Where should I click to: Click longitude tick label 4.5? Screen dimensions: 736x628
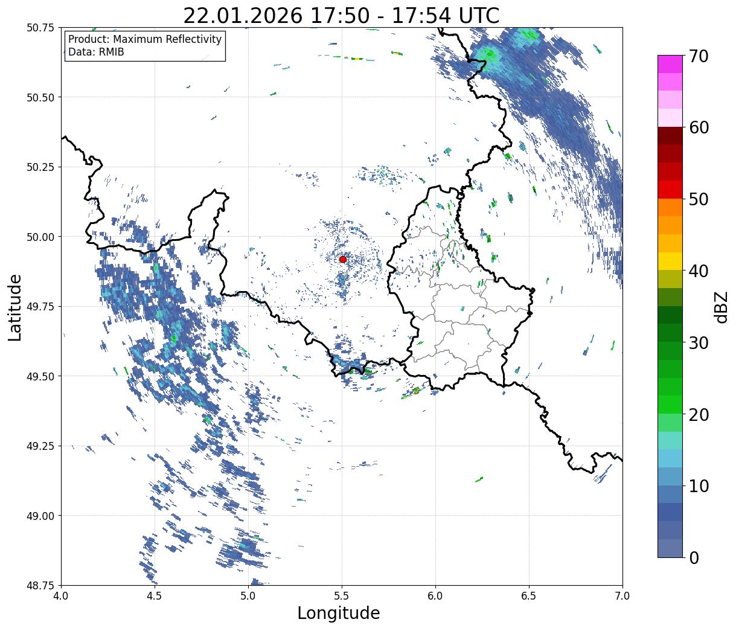[155, 596]
